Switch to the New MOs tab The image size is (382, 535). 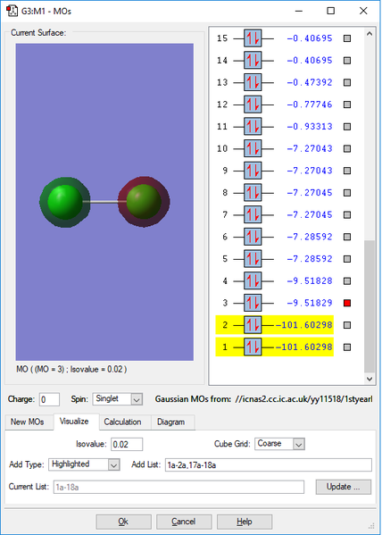tap(28, 422)
